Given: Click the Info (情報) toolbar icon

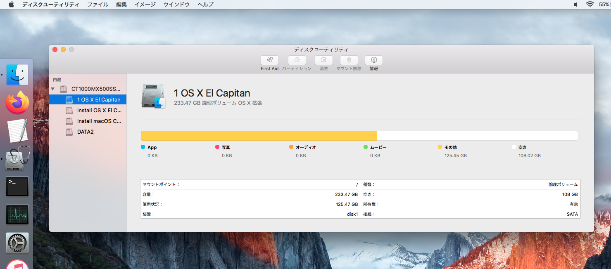Looking at the screenshot, I should tap(373, 60).
